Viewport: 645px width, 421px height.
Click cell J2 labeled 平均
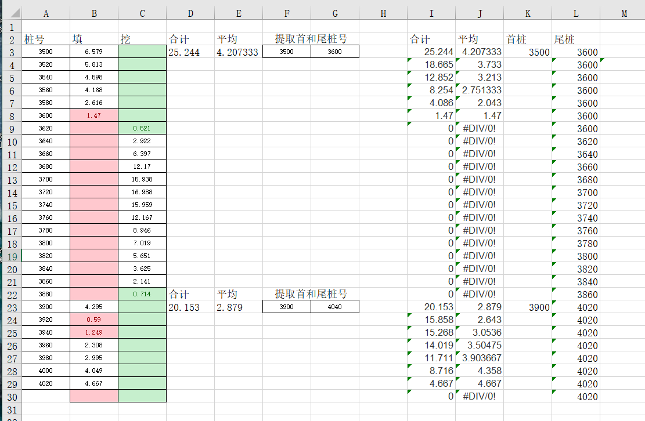479,39
